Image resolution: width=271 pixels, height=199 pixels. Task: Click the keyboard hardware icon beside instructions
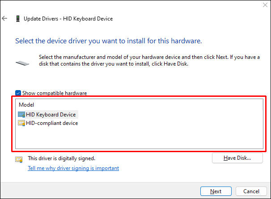(x=22, y=63)
